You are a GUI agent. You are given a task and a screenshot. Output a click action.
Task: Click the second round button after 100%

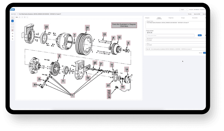pyautogui.click(x=22, y=17)
